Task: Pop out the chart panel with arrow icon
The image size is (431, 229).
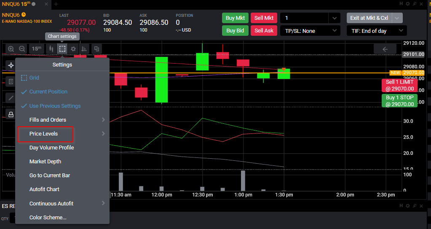Action: 415,3
